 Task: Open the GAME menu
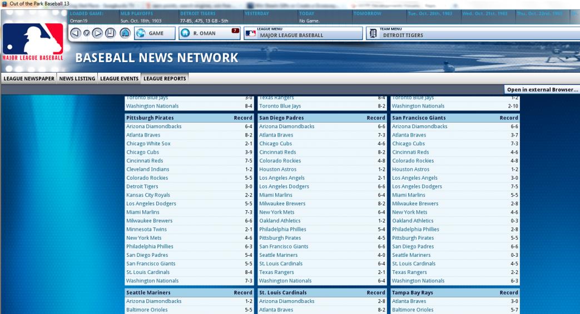(x=155, y=33)
